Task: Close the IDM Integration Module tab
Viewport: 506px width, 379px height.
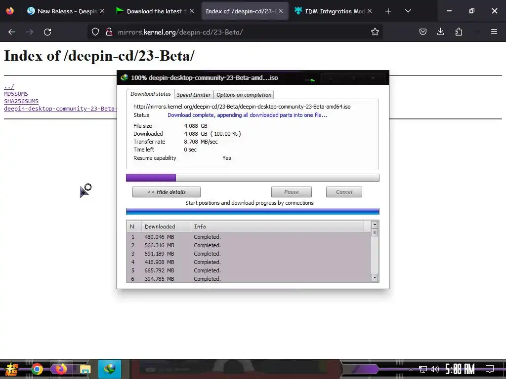Action: (x=370, y=11)
